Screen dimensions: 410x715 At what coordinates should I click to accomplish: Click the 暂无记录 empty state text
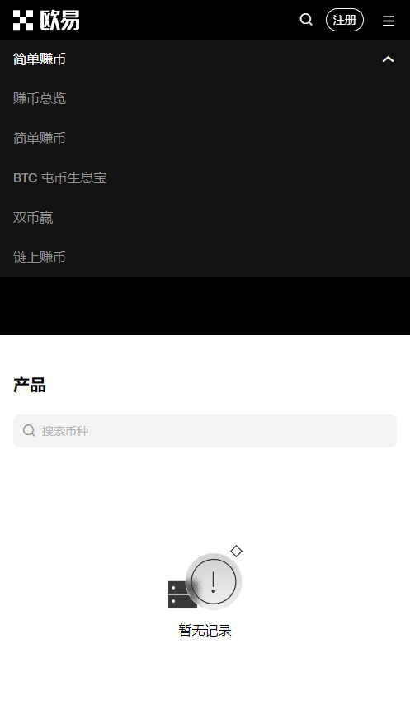pyautogui.click(x=205, y=631)
